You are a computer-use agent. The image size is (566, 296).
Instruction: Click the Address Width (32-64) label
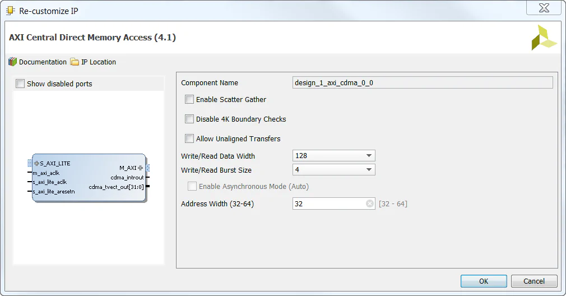tap(217, 203)
